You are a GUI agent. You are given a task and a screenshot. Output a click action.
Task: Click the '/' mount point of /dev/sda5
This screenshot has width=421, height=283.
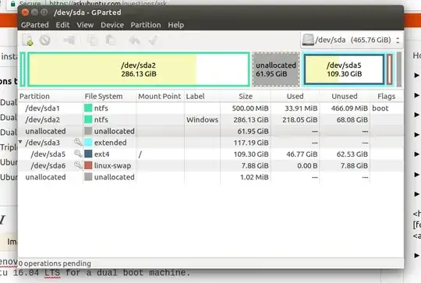[140, 154]
